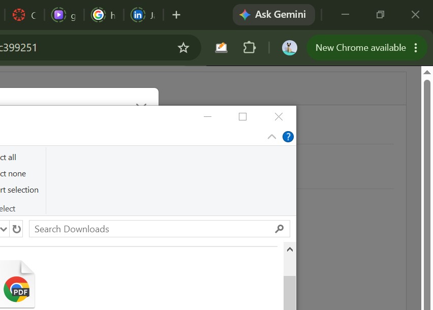Open the pencil-and-laptop extension icon

click(221, 48)
